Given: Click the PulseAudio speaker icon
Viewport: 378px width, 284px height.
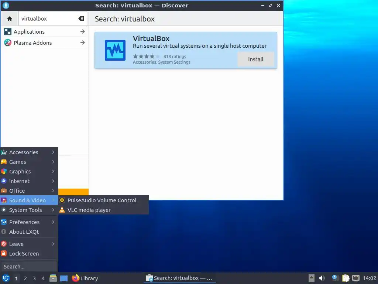Looking at the screenshot, I should [x=62, y=200].
